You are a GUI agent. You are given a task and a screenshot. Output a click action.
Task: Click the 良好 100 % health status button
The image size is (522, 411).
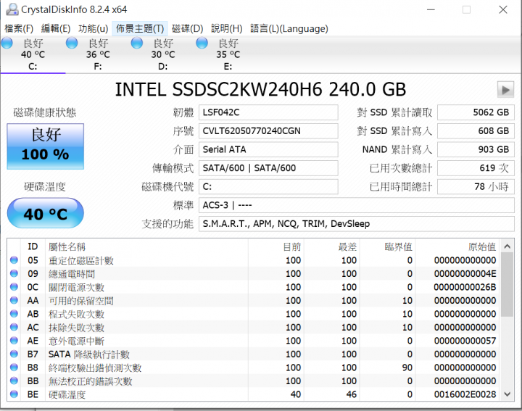tap(45, 146)
